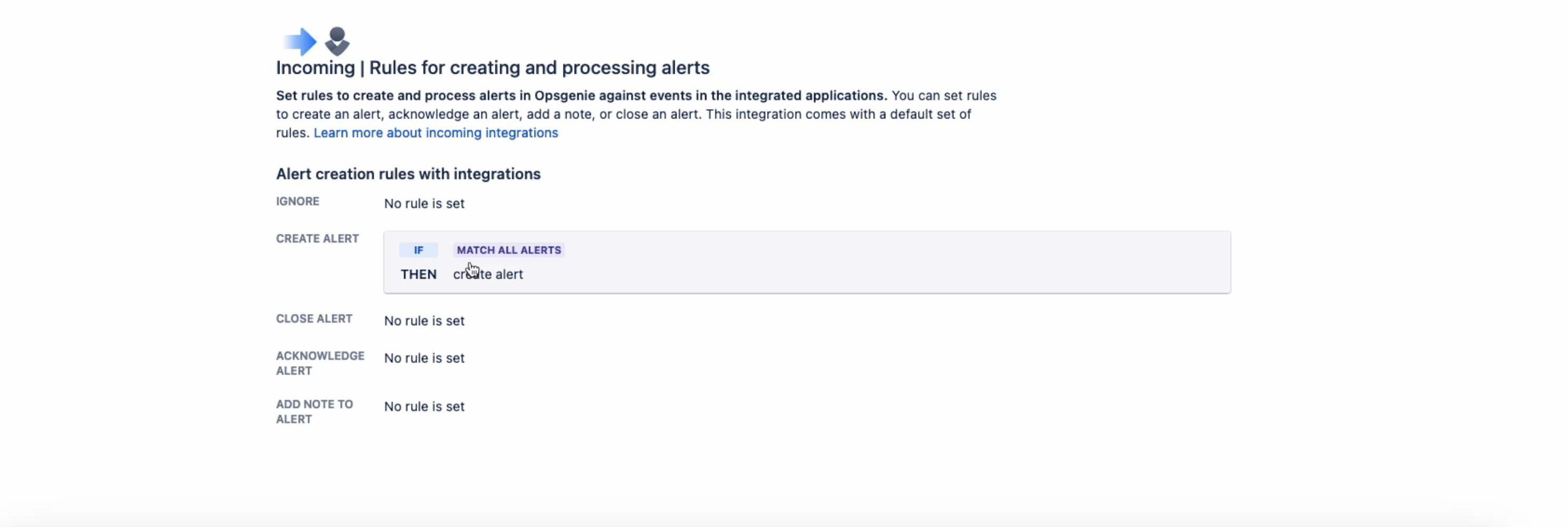Open Learn more about incoming integrations link

(x=436, y=132)
